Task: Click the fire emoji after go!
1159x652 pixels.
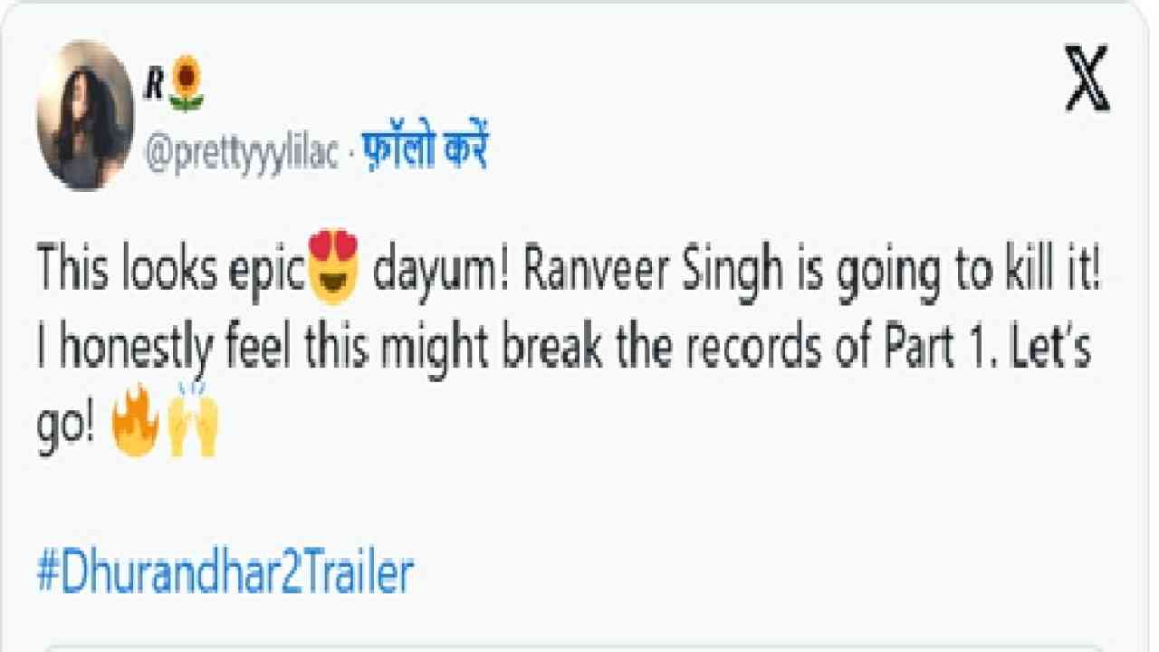Action: coord(135,422)
